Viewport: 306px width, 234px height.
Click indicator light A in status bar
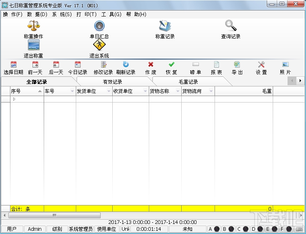(x=217, y=229)
